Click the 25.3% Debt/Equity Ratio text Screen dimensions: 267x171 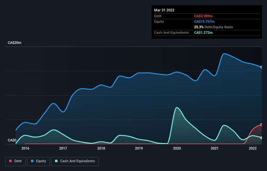coord(213,27)
